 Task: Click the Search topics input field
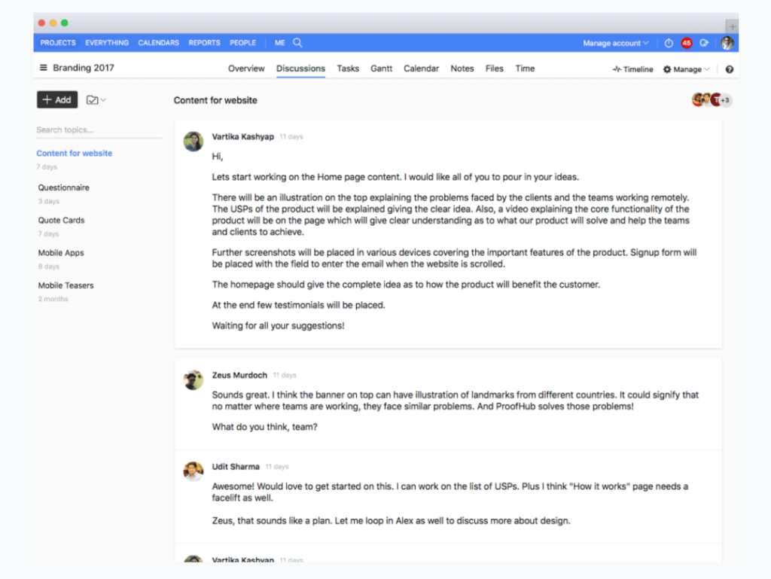pos(99,130)
